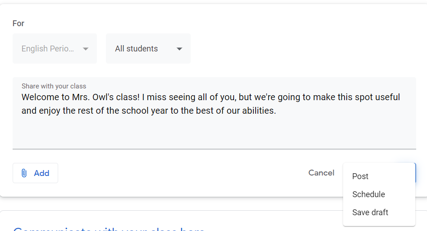Screen dimensions: 427x231
Task: Click the paperclip attachment icon
Action: (x=24, y=173)
